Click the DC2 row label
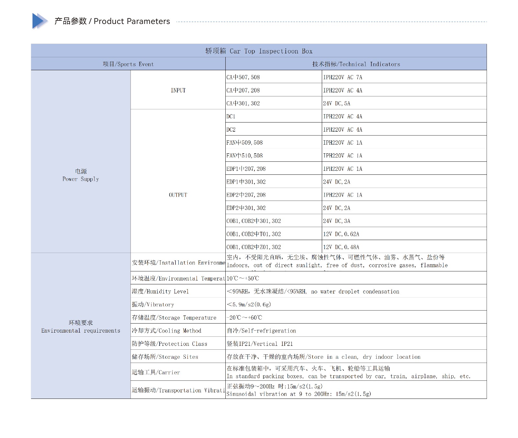The height and width of the screenshot is (438, 518). point(231,130)
